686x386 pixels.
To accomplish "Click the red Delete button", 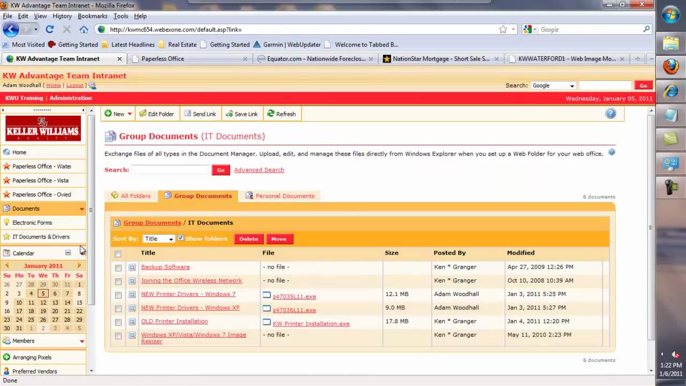I will click(249, 239).
